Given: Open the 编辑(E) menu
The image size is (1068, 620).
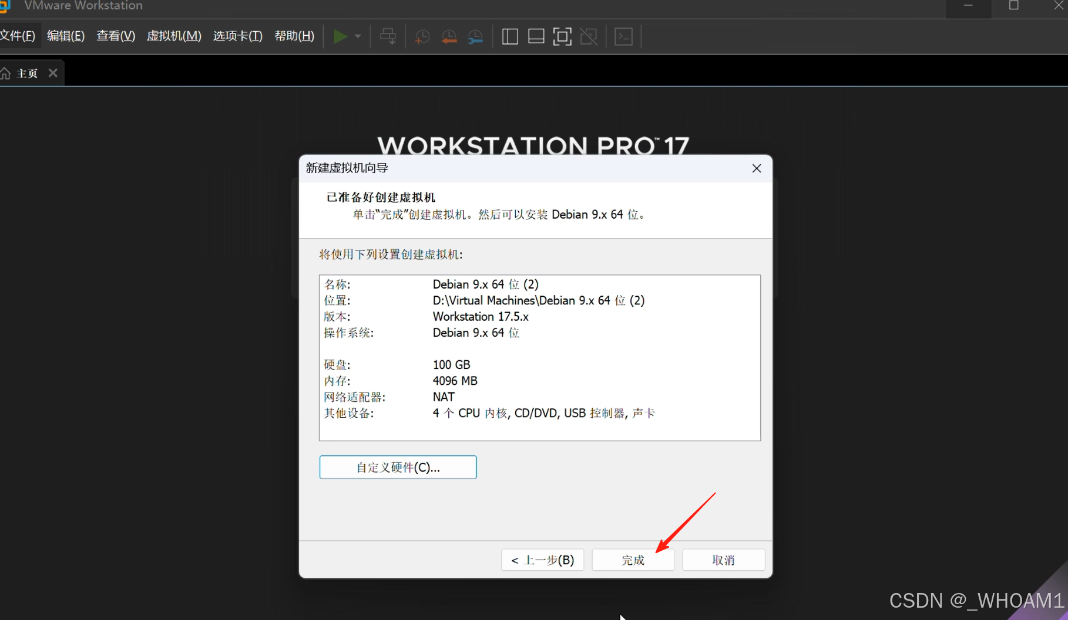Looking at the screenshot, I should tap(66, 36).
